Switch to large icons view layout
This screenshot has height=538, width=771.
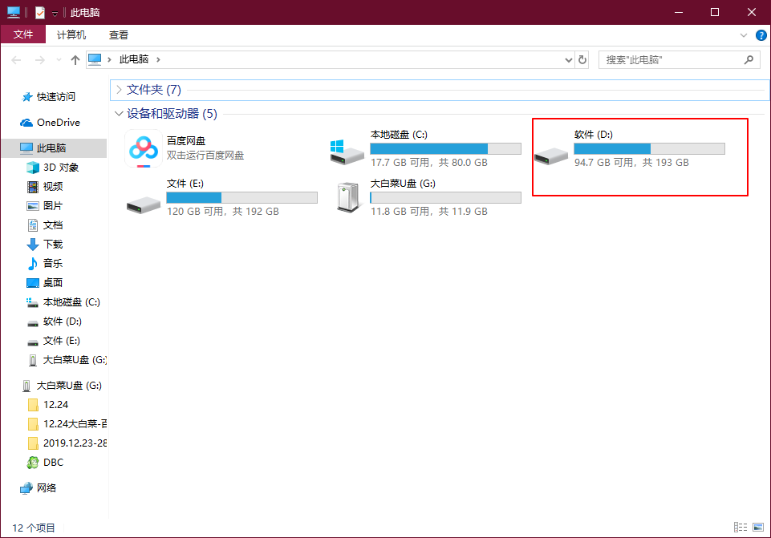tap(758, 528)
